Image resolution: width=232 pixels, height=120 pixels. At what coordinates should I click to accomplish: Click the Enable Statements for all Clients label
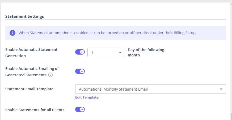35,110
